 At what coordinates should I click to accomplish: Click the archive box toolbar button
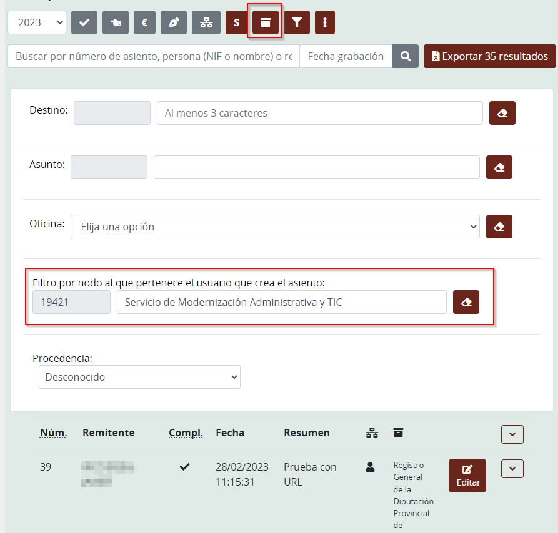(x=265, y=22)
